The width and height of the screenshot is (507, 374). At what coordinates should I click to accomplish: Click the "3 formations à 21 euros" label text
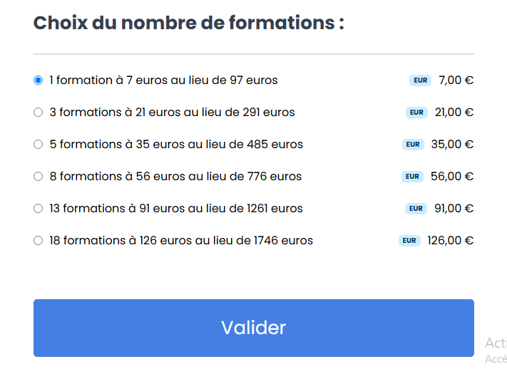pyautogui.click(x=172, y=113)
